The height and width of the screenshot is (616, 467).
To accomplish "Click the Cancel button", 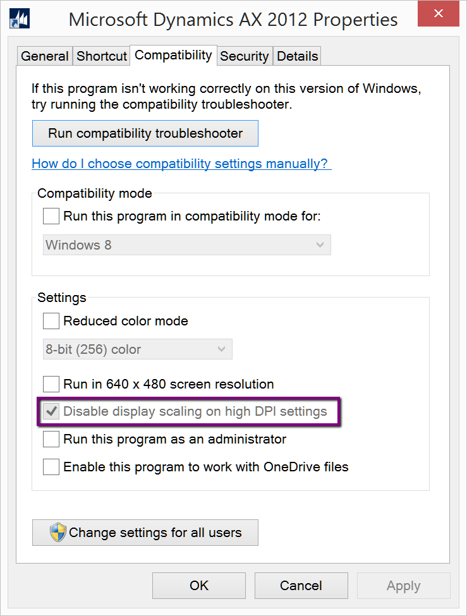I will (301, 586).
